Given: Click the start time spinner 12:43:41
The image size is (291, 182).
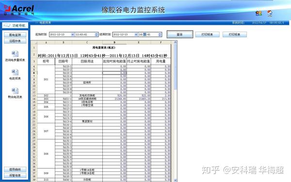Looking at the screenshot, I should (96, 34).
